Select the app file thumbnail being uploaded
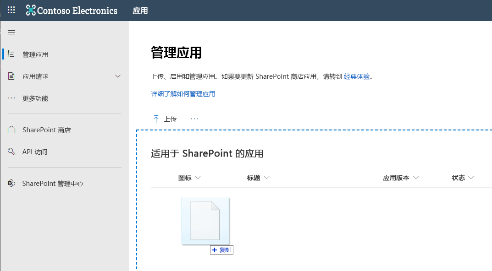Viewport: 492px width, 271px height. tap(205, 220)
